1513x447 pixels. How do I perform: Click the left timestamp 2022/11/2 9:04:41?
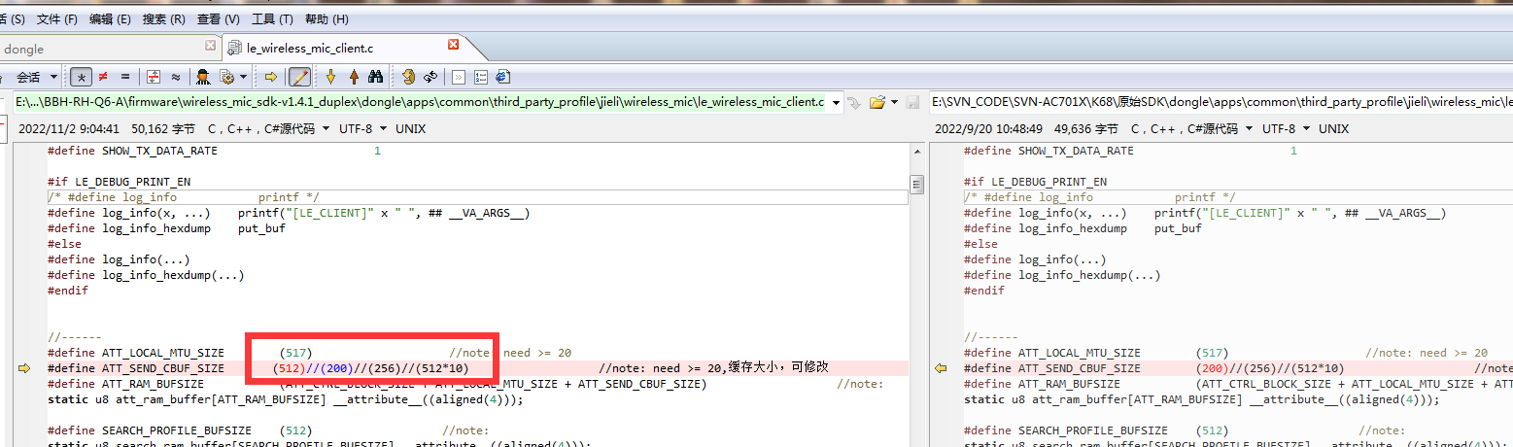click(x=70, y=128)
